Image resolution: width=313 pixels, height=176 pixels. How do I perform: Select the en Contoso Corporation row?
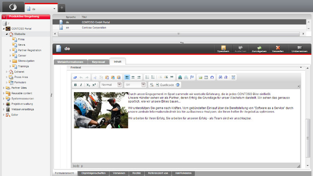tap(94, 28)
